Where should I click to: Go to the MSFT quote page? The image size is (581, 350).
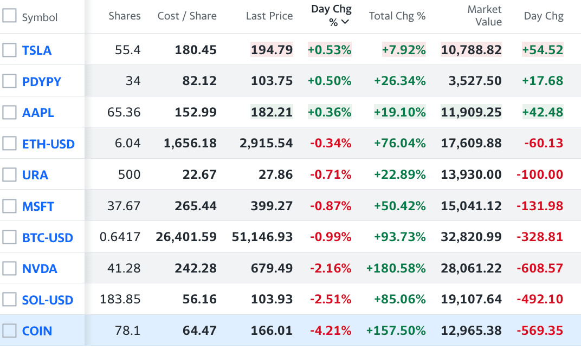pyautogui.click(x=38, y=206)
